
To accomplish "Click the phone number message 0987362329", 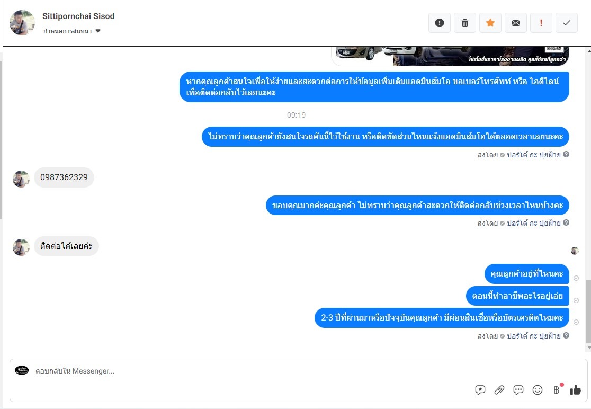I will [x=64, y=177].
